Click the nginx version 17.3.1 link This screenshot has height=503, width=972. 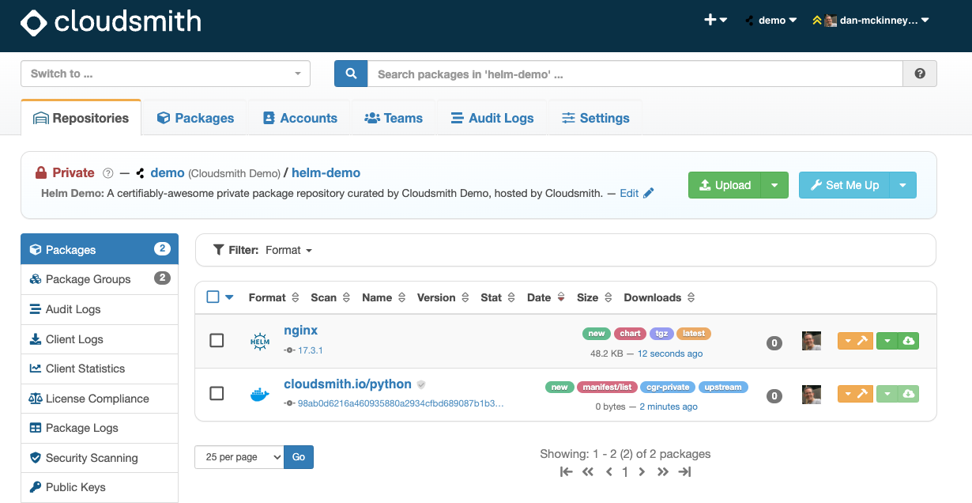click(310, 350)
